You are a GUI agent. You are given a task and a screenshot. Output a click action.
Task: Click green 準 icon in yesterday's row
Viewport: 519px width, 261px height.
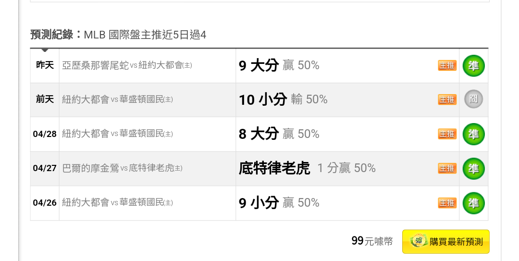[x=473, y=65]
